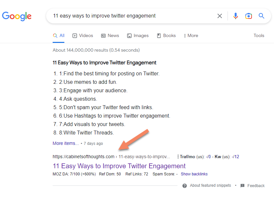Open 11 Easy Ways to Improve Twitter Engagement result

click(119, 166)
